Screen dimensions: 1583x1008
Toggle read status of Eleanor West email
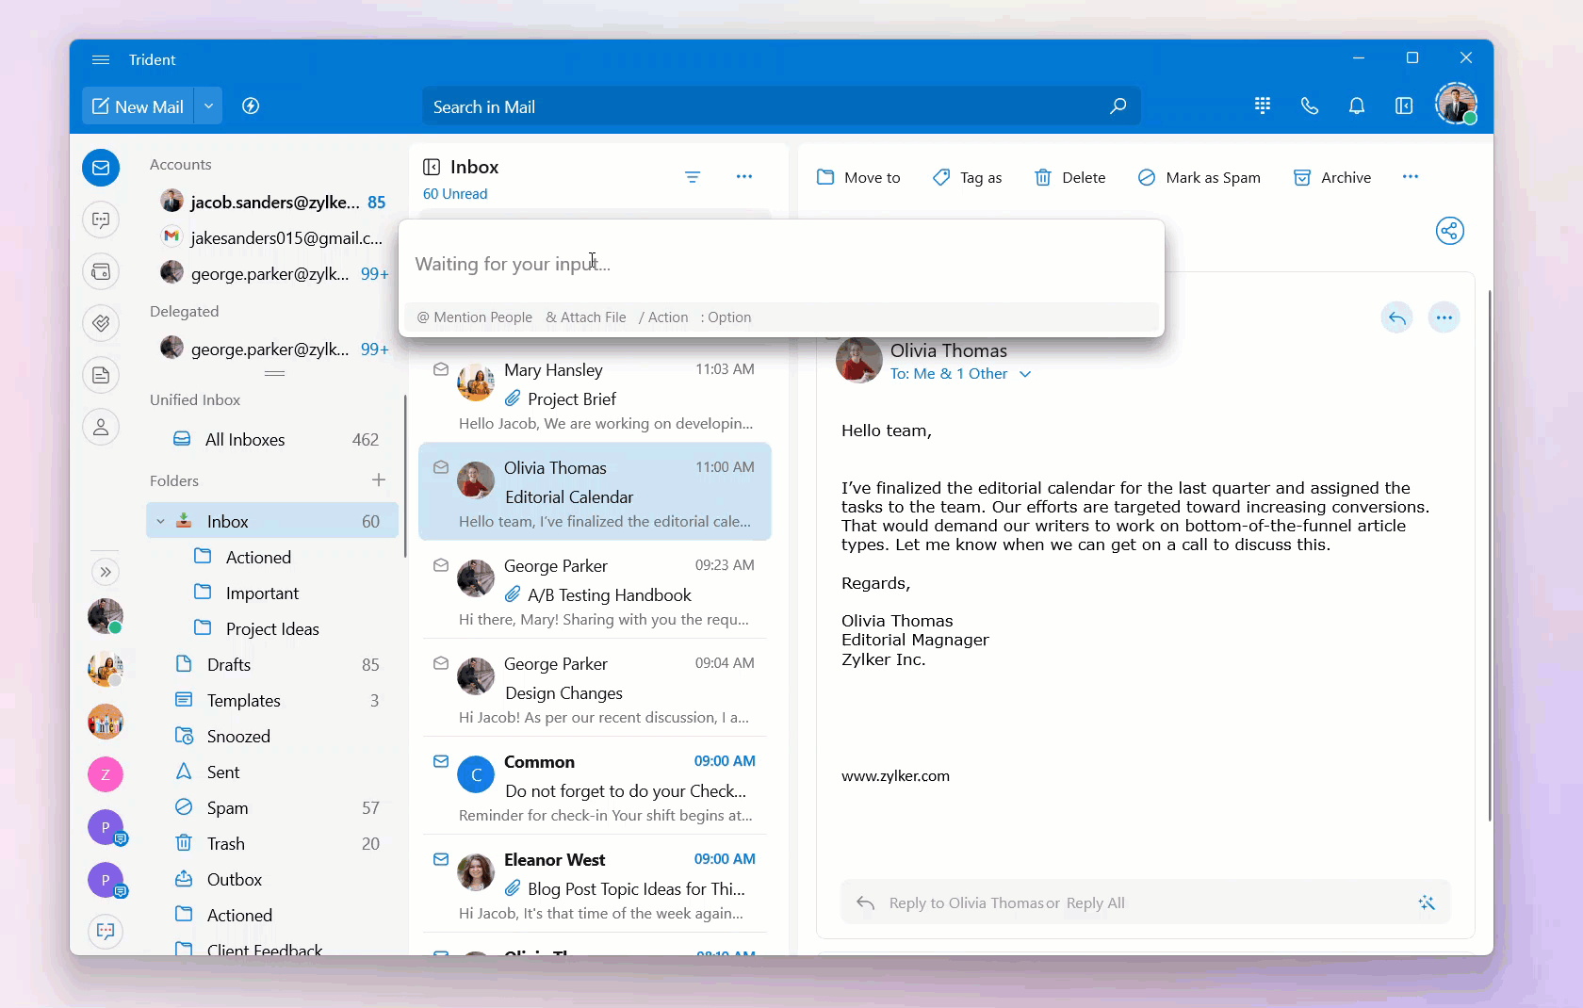(440, 859)
